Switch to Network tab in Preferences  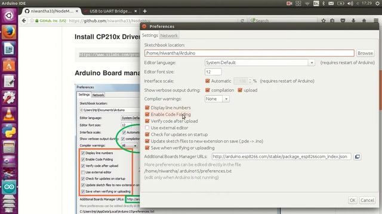point(169,36)
